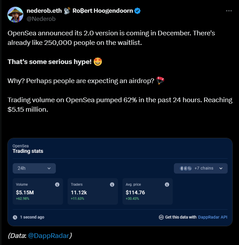Click the clock icon beside '1 second ago'
Screen dimensions: 239x245
point(15,217)
